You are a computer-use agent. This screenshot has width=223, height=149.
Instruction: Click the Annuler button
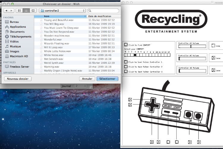point(87,79)
